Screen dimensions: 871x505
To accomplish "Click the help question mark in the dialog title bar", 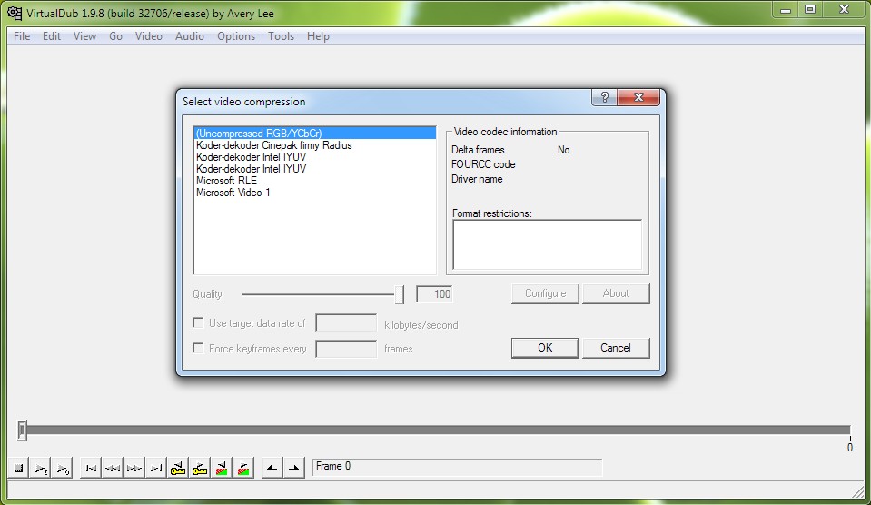I will point(604,97).
